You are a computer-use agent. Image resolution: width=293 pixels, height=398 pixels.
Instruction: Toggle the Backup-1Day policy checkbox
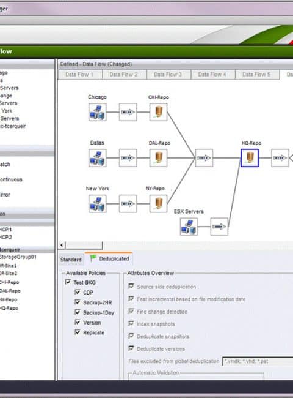click(78, 312)
